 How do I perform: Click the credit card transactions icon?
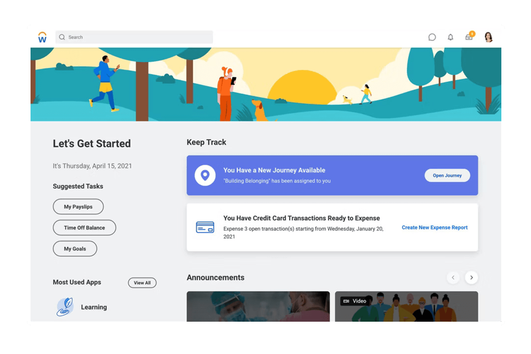coord(205,227)
